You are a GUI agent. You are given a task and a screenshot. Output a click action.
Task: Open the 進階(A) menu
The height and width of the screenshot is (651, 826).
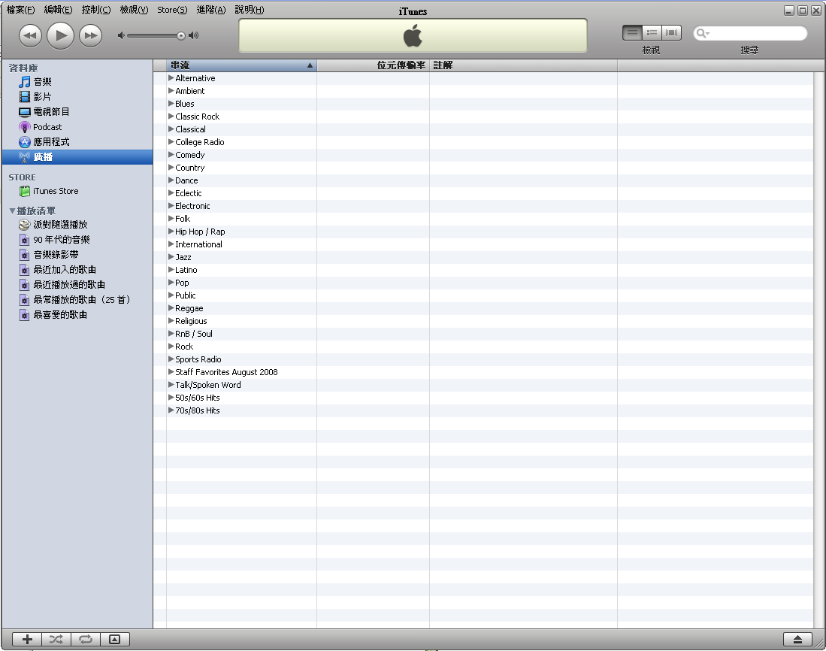[210, 10]
